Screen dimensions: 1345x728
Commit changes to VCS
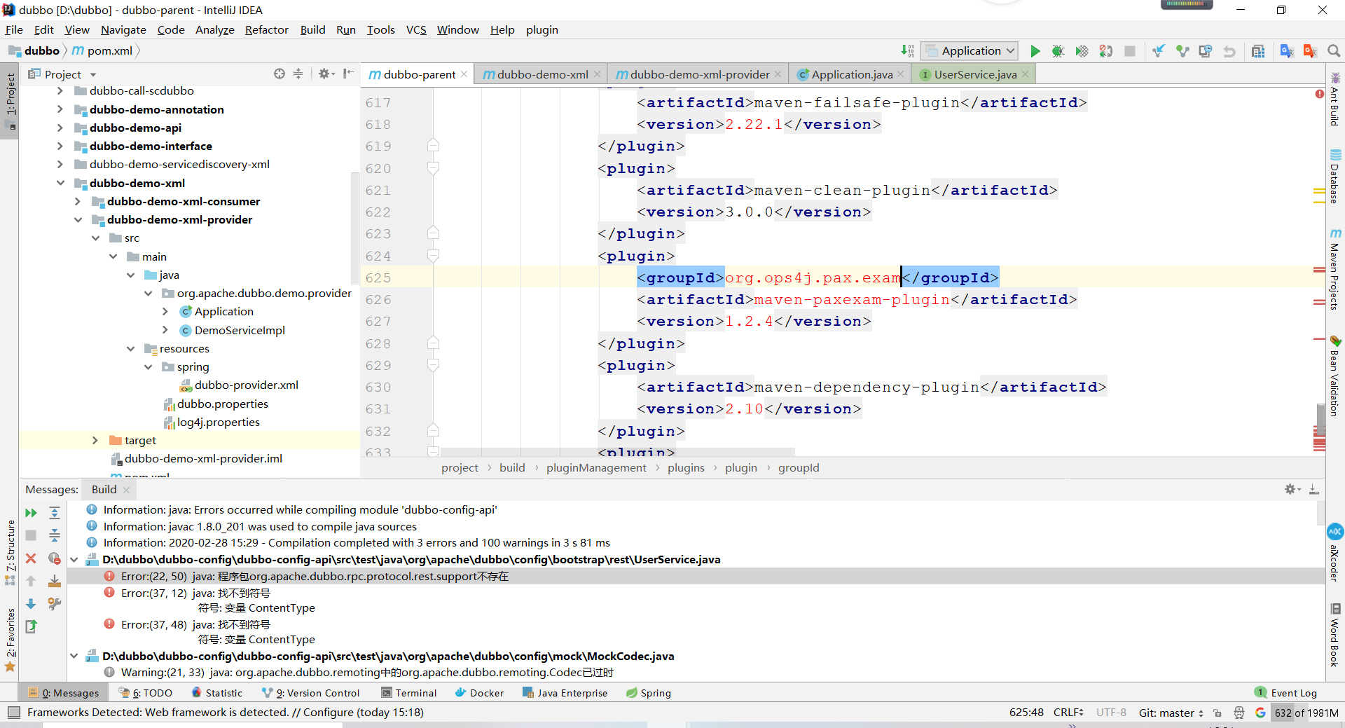point(1182,51)
